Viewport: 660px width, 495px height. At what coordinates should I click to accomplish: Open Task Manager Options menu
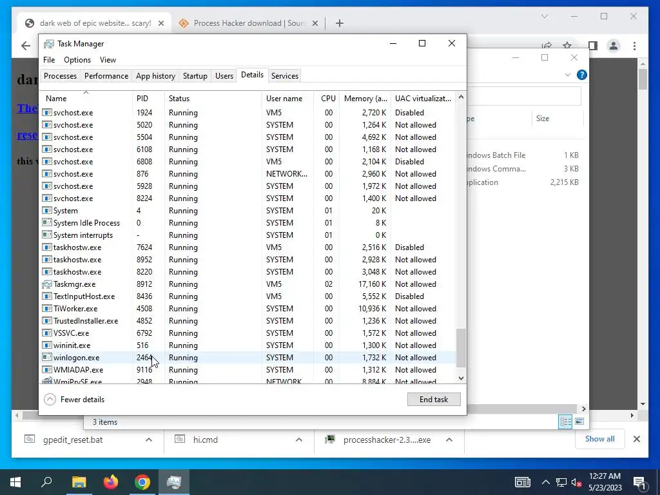click(x=77, y=60)
